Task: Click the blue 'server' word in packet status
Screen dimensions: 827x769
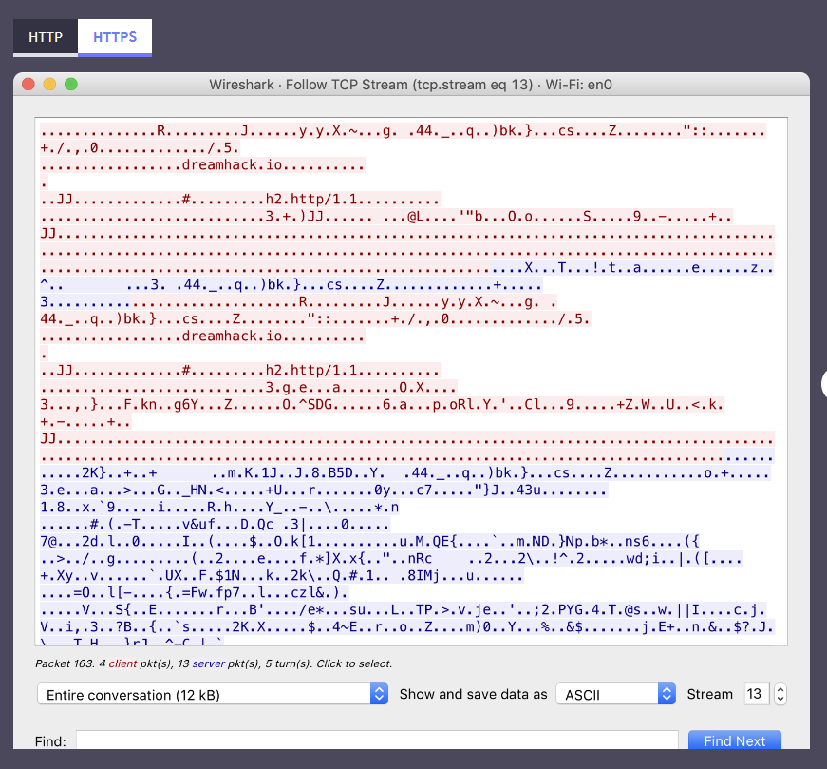Action: click(x=208, y=663)
